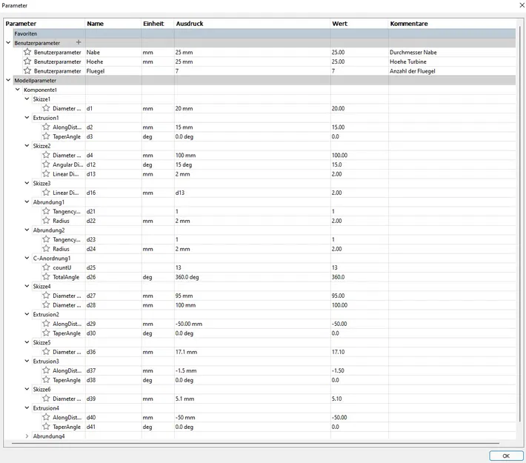The width and height of the screenshot is (526, 463).
Task: Collapse the Skizze1 node
Action: (27, 99)
